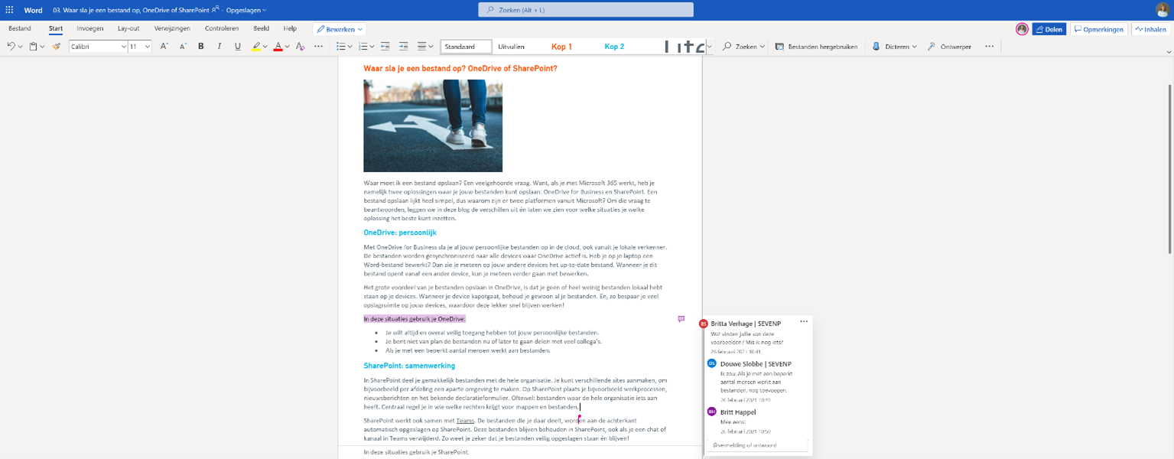Click the Undo arrow icon
This screenshot has height=459, width=1174.
tap(11, 47)
